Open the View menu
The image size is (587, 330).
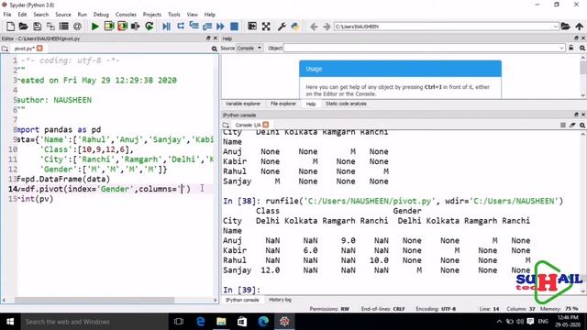(x=192, y=15)
